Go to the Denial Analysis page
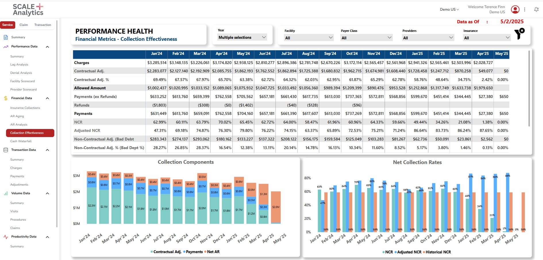Image resolution: width=543 pixels, height=260 pixels. pos(21,73)
